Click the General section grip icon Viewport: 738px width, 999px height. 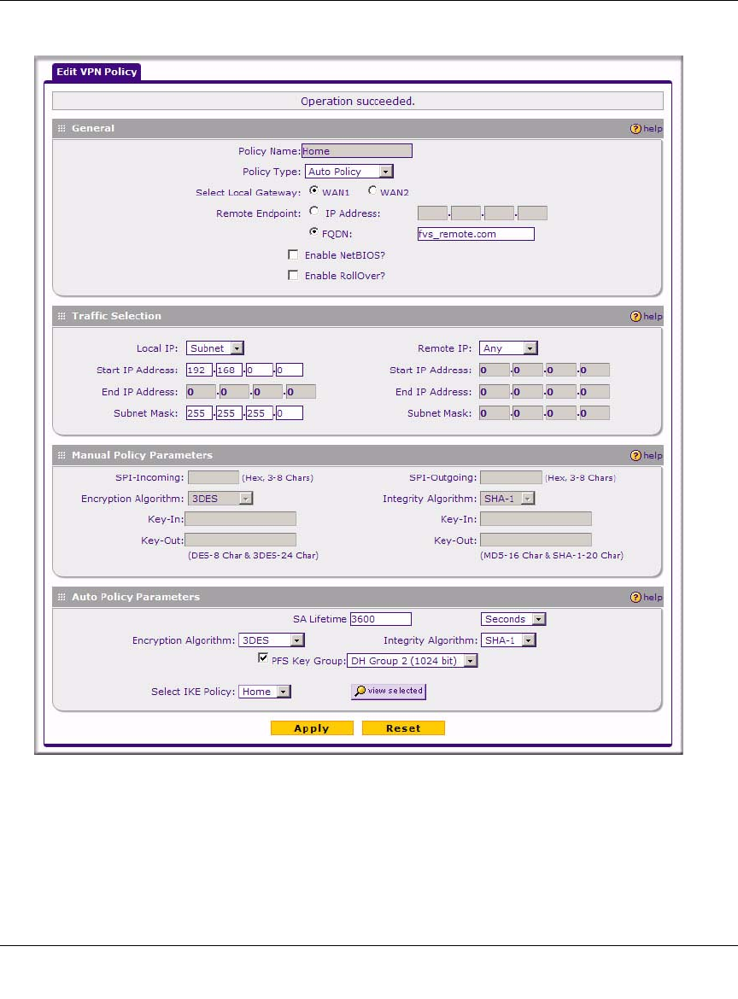point(61,129)
